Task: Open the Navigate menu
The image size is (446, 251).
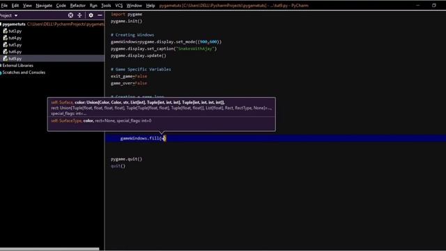Action: 44,6
